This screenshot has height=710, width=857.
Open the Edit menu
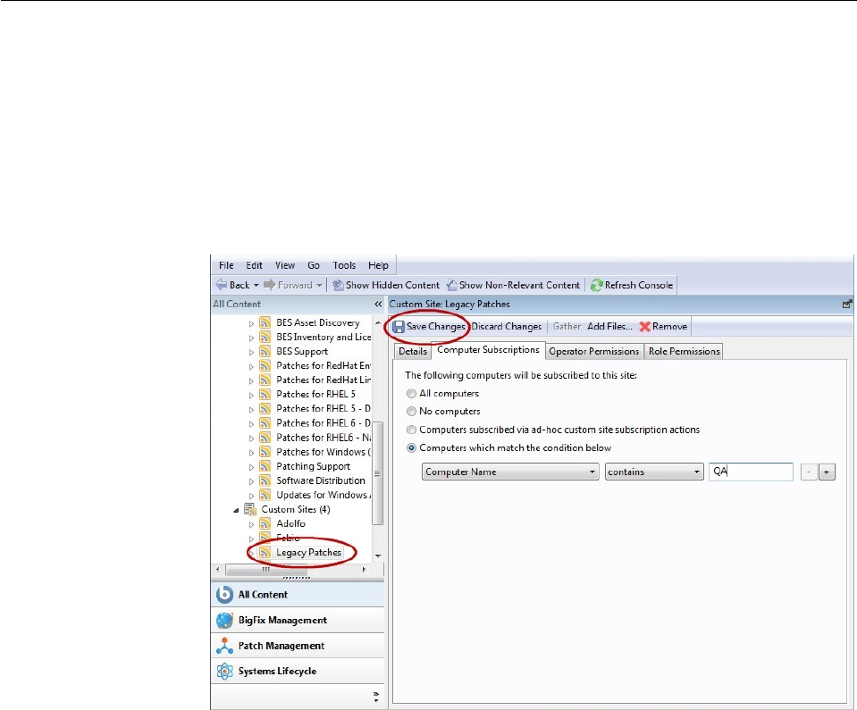click(x=254, y=265)
